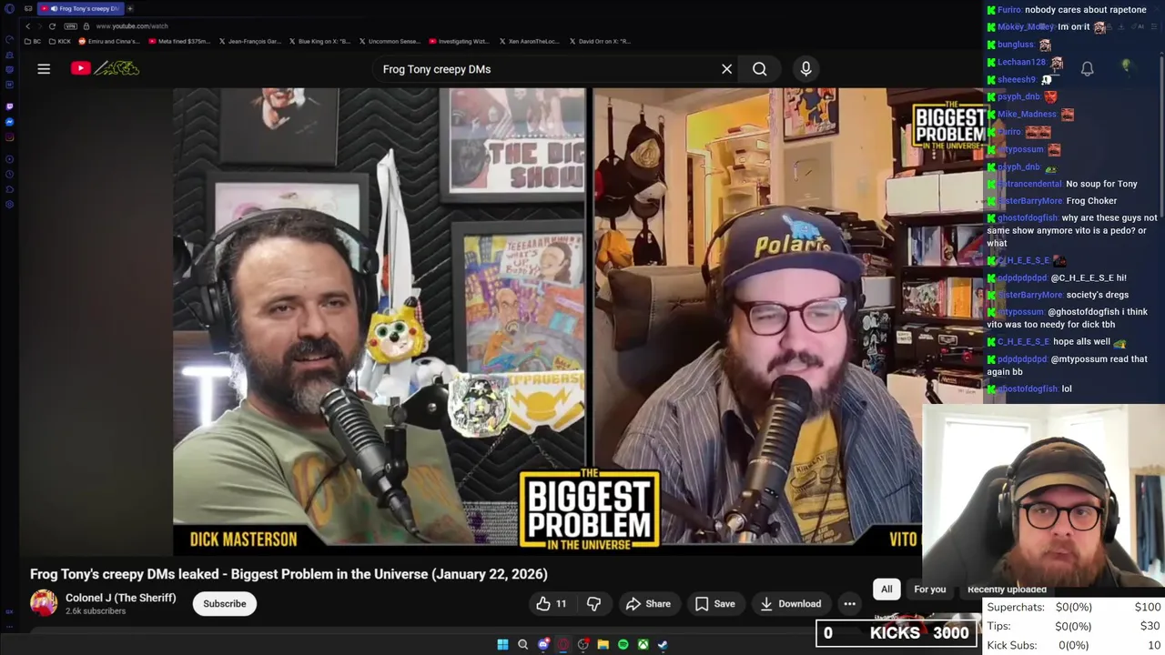This screenshot has width=1165, height=655.
Task: Open Xen AaronTheLoc... bookmark
Action: pyautogui.click(x=529, y=41)
